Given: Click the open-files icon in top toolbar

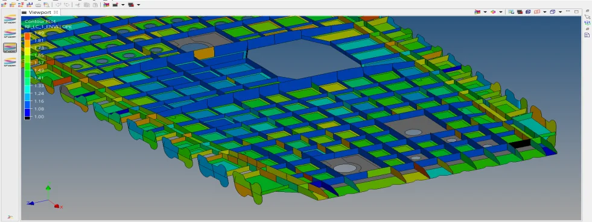Looking at the screenshot, I should click(13, 5).
